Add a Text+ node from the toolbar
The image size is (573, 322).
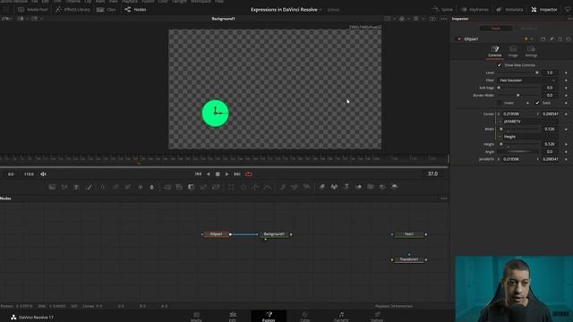pyautogui.click(x=76, y=187)
